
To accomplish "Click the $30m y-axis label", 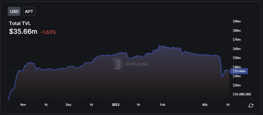I will (237, 76).
